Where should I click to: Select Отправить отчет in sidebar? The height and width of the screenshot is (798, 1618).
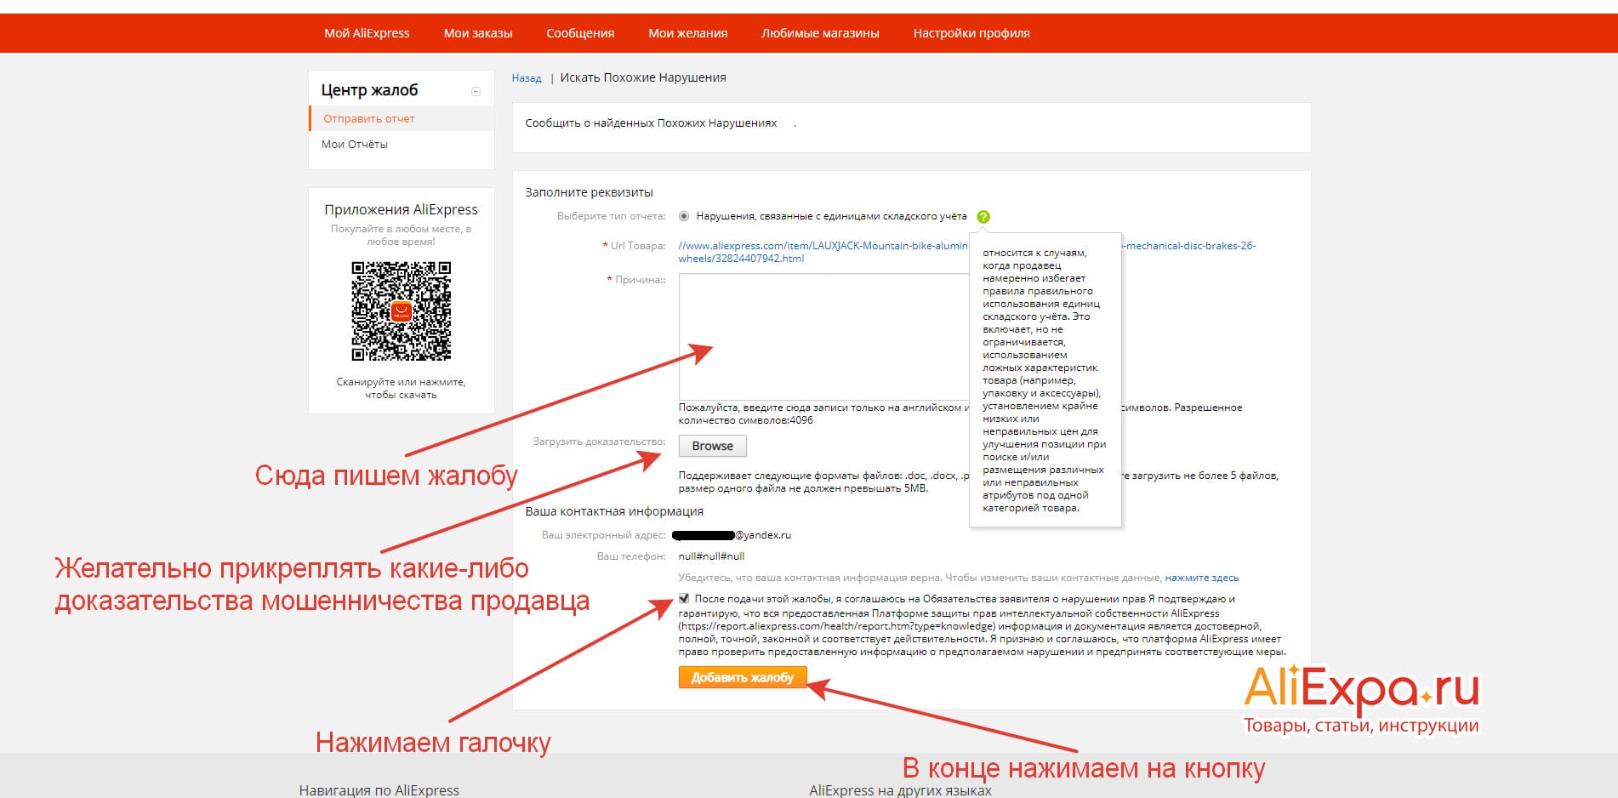[x=402, y=118]
